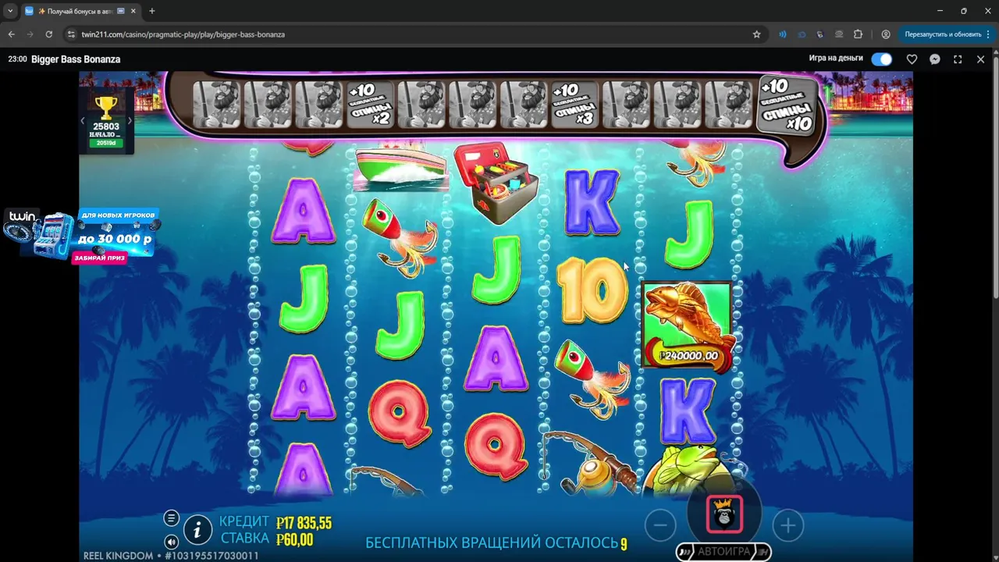
Task: Click the golden fish ₽240000,00 symbol
Action: (x=687, y=326)
